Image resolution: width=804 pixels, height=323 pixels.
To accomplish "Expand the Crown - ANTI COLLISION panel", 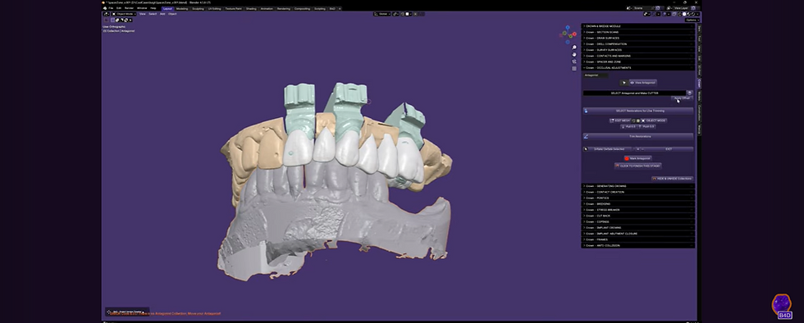I will pos(638,246).
